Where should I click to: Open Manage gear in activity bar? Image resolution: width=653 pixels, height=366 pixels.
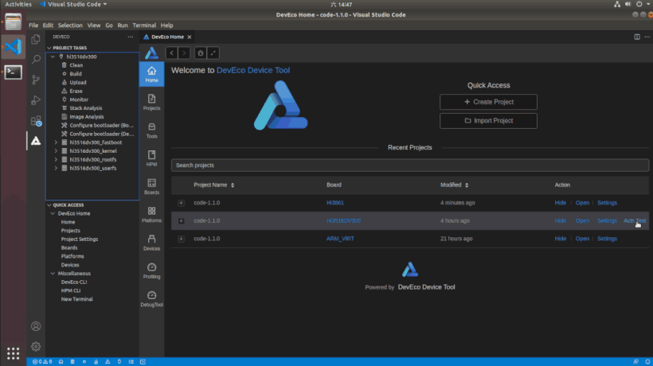coord(36,346)
